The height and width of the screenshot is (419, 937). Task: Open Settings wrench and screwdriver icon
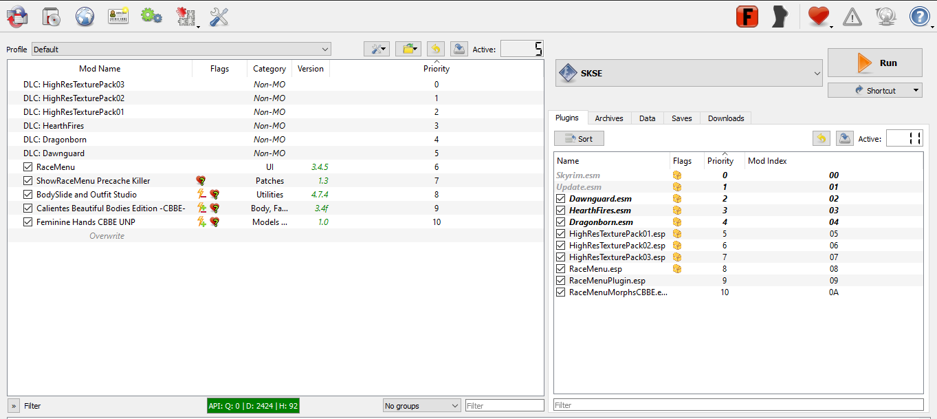[x=219, y=17]
